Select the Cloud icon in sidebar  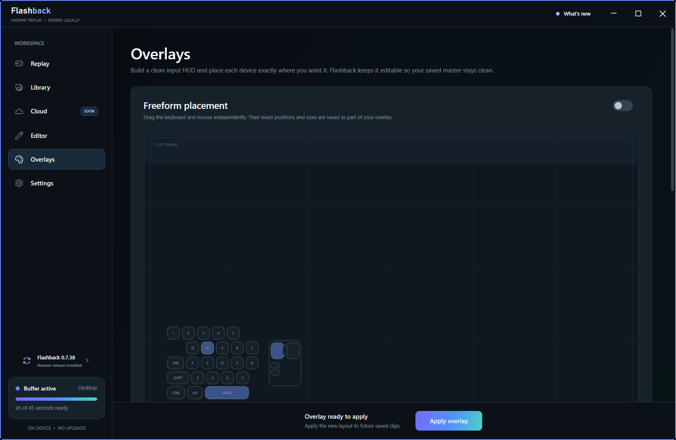(19, 111)
